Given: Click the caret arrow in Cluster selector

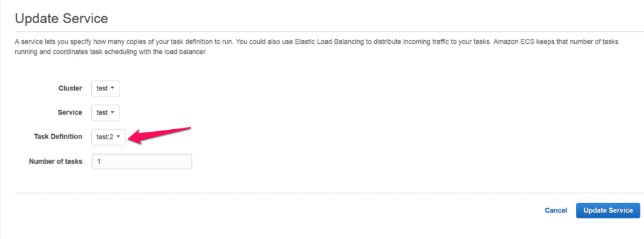Looking at the screenshot, I should (112, 88).
